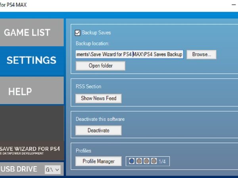Open the backup folder

pos(100,66)
